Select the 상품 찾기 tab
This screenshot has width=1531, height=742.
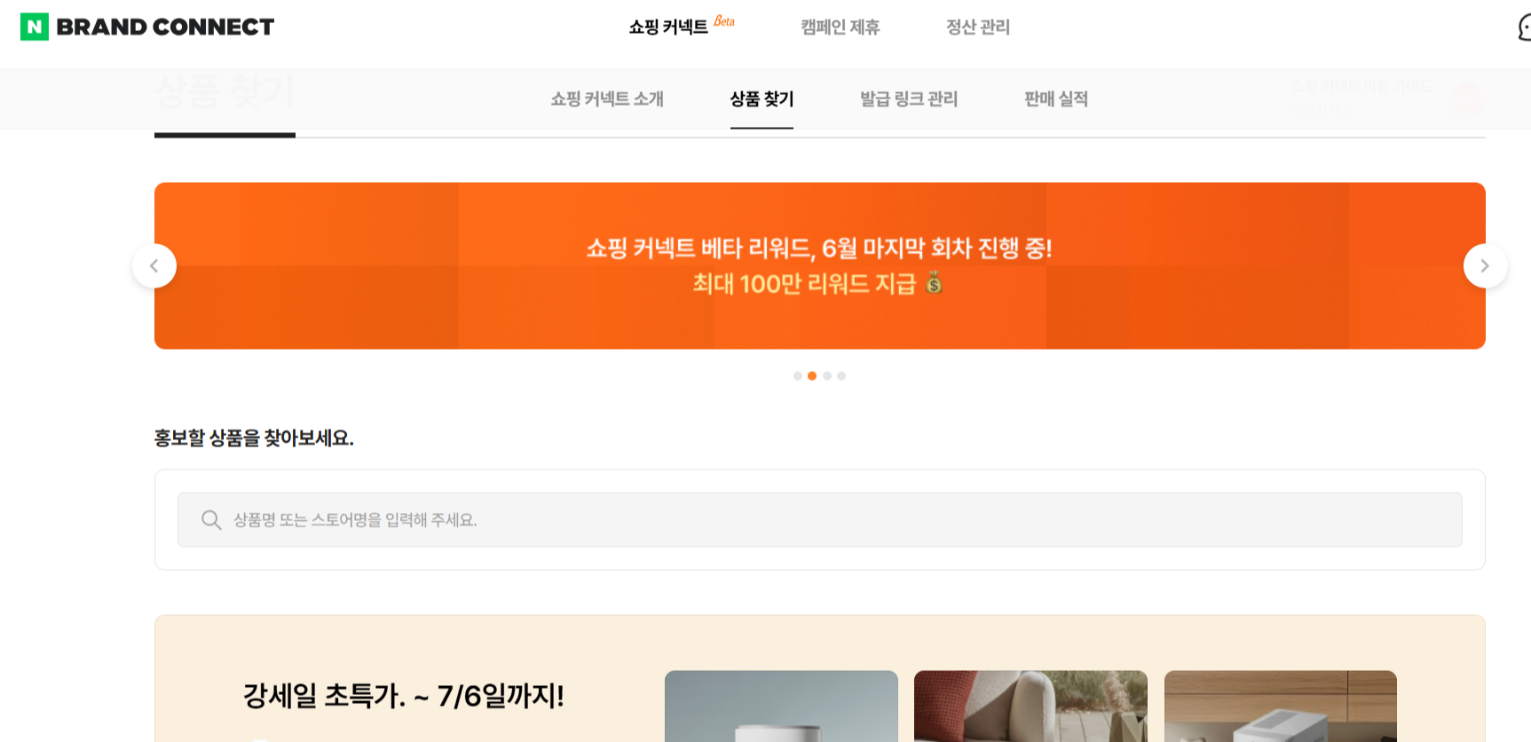point(762,99)
